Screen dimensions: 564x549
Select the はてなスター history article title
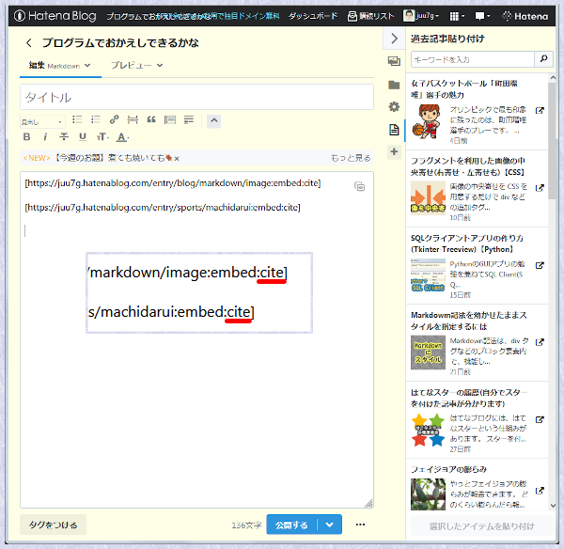coord(469,398)
